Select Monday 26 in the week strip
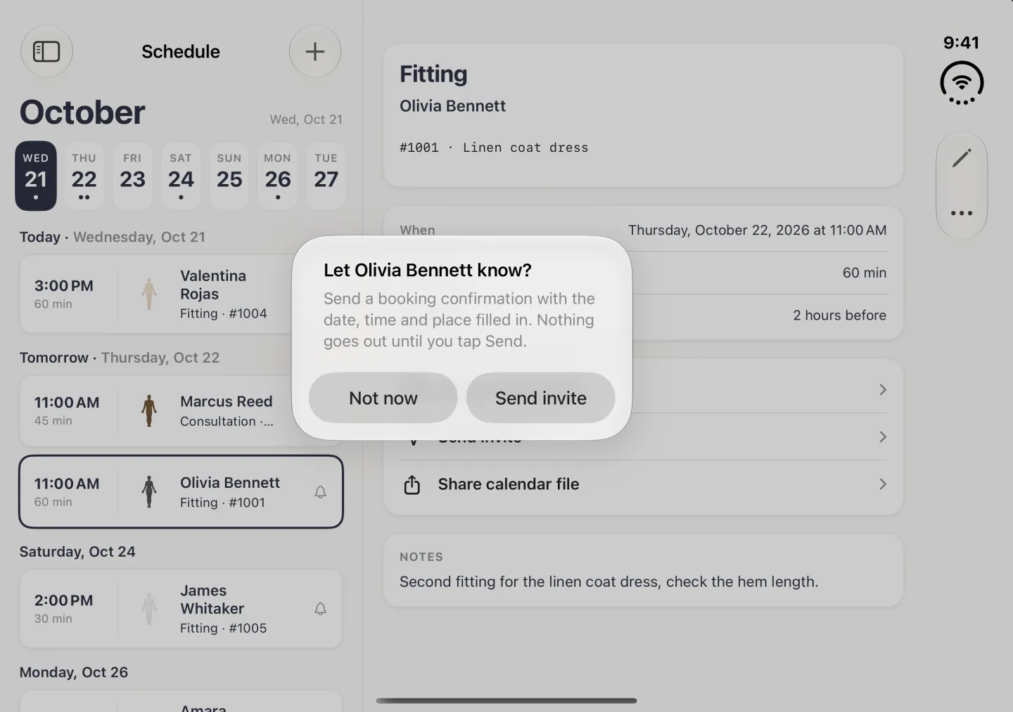The height and width of the screenshot is (712, 1013). coord(278,176)
